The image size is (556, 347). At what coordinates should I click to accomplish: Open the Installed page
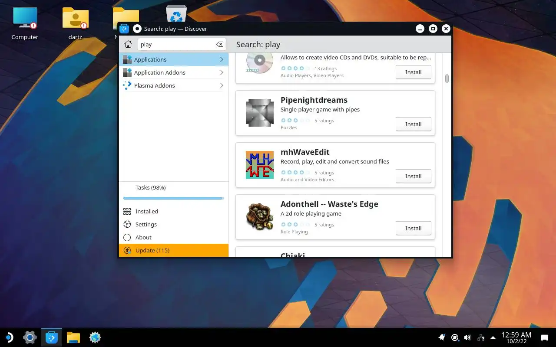pyautogui.click(x=174, y=211)
